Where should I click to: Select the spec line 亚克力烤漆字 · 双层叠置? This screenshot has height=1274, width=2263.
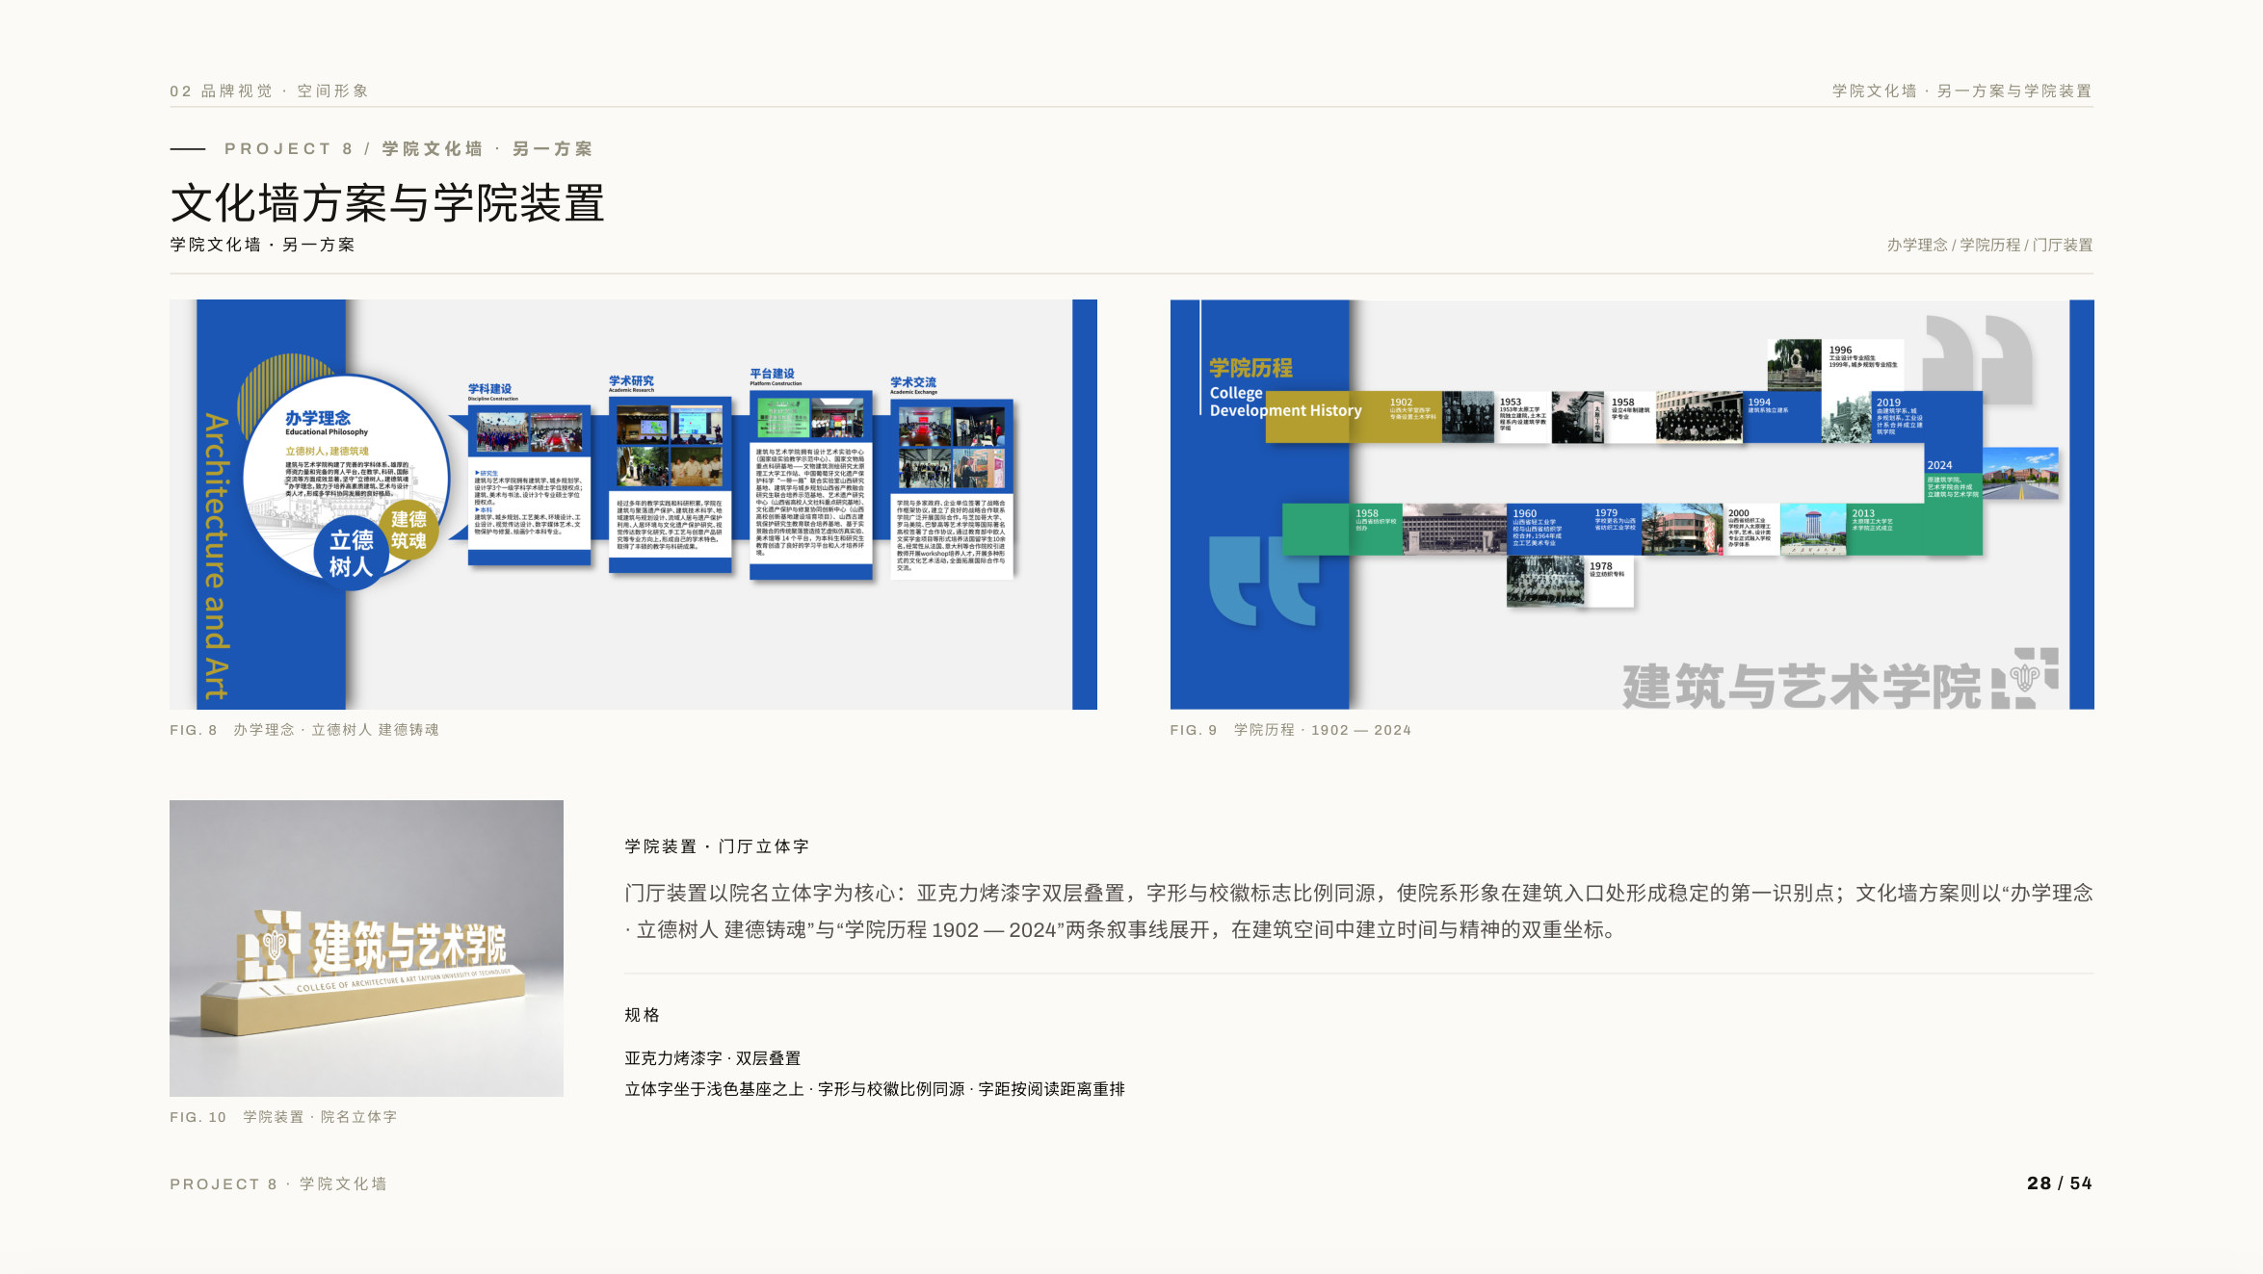click(x=713, y=1058)
